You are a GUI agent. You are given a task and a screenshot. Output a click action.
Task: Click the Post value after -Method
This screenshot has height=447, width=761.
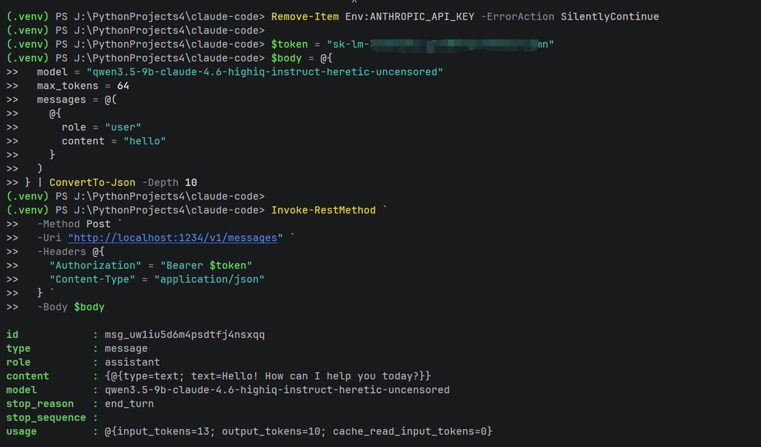click(98, 224)
